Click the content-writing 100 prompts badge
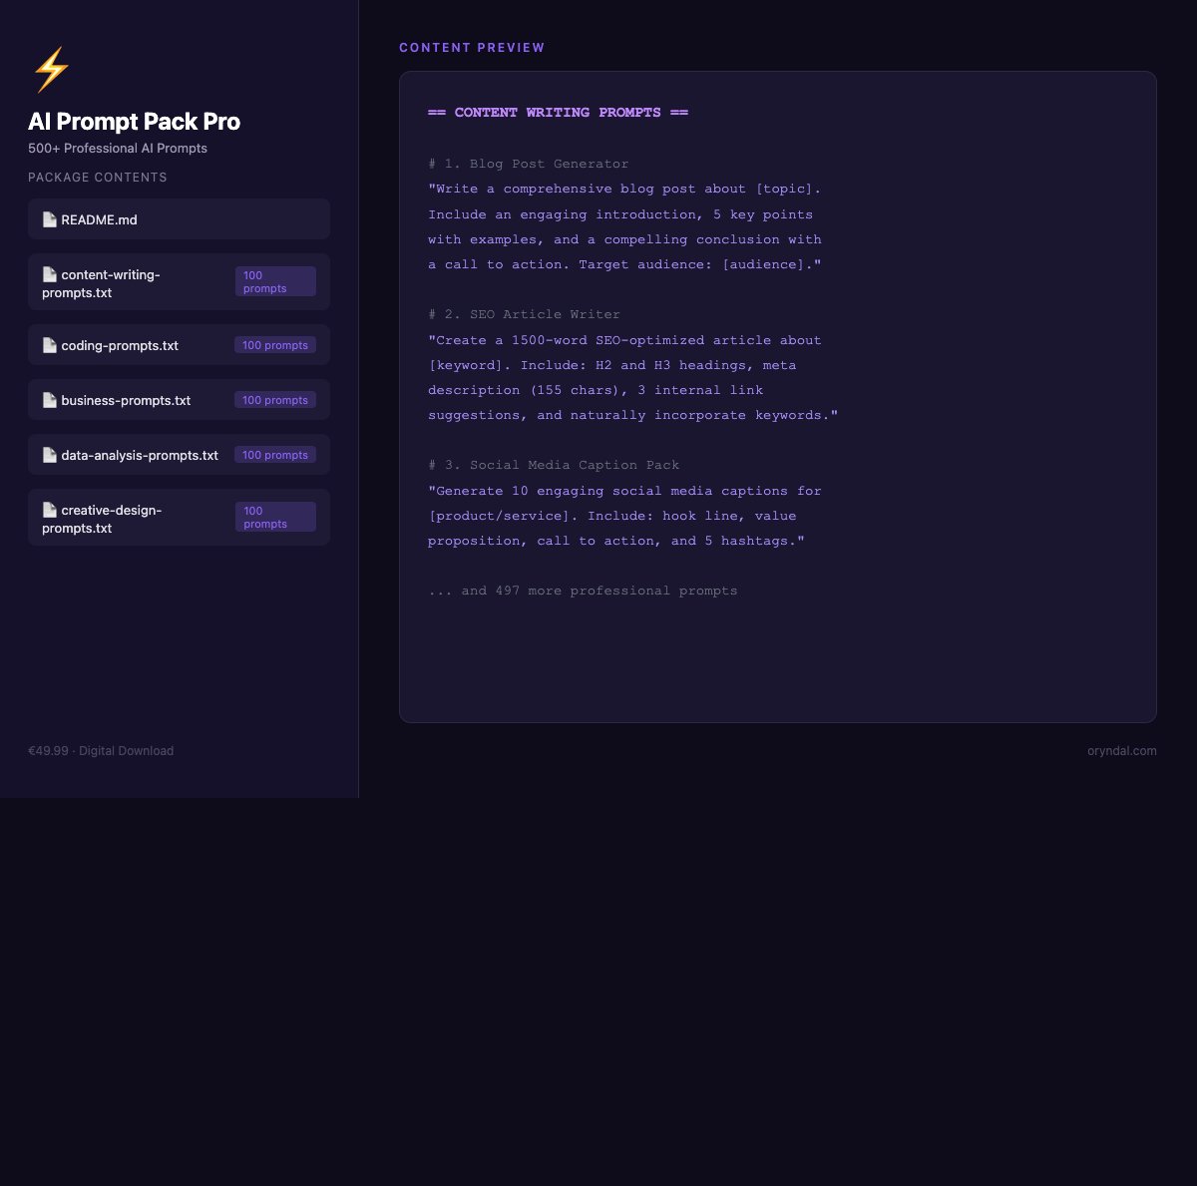1197x1186 pixels. coord(275,281)
